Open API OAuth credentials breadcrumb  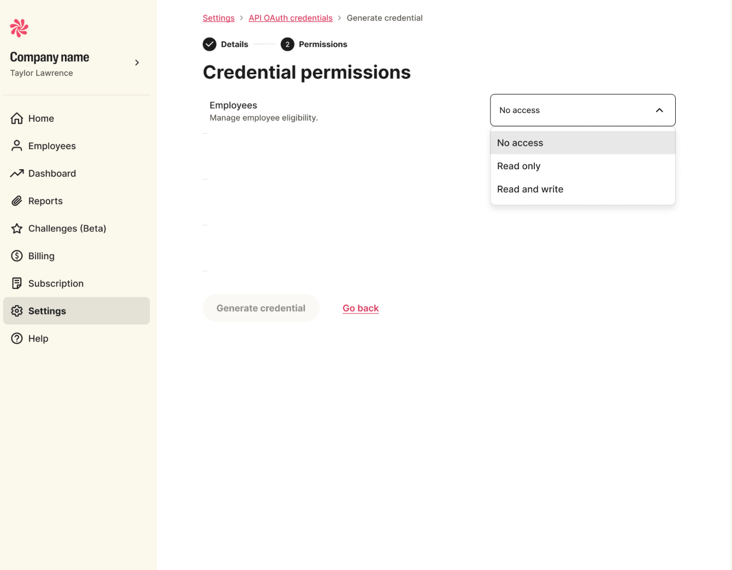click(x=291, y=18)
